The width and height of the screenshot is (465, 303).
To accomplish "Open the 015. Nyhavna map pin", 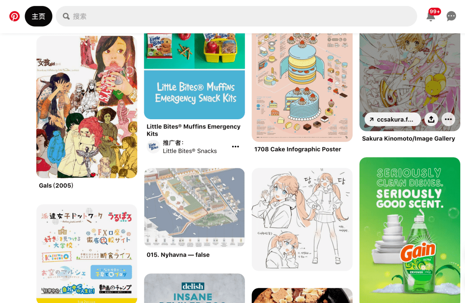I will tap(194, 207).
